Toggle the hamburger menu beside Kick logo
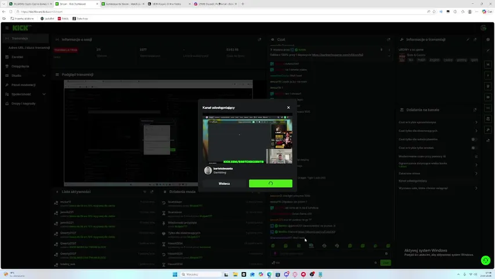Image resolution: width=495 pixels, height=279 pixels. click(x=7, y=28)
